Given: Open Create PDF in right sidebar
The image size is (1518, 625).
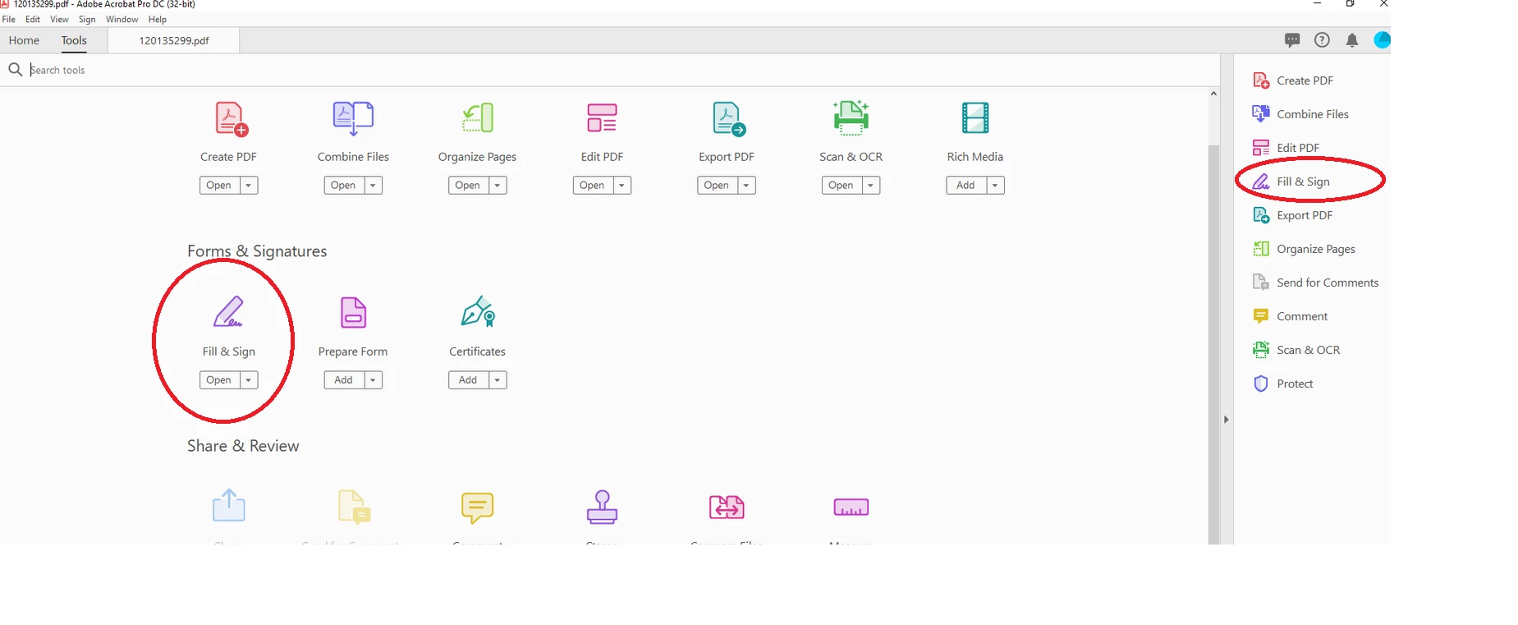Looking at the screenshot, I should 1292,80.
